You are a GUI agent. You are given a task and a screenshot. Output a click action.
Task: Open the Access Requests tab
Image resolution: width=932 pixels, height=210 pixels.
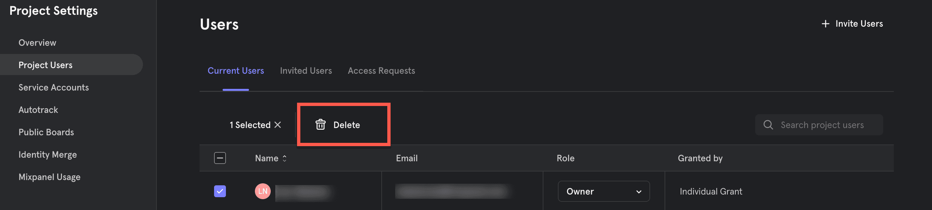pyautogui.click(x=381, y=71)
